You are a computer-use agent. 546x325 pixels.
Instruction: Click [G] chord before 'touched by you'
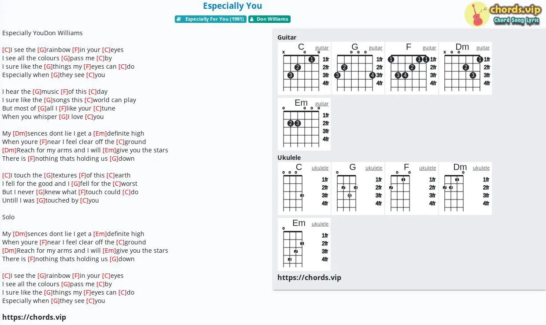[x=41, y=200]
